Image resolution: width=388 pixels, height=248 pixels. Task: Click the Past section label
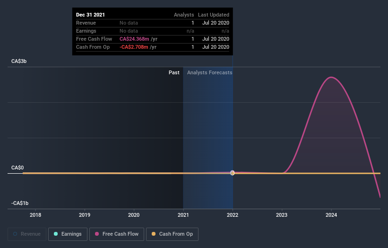174,72
